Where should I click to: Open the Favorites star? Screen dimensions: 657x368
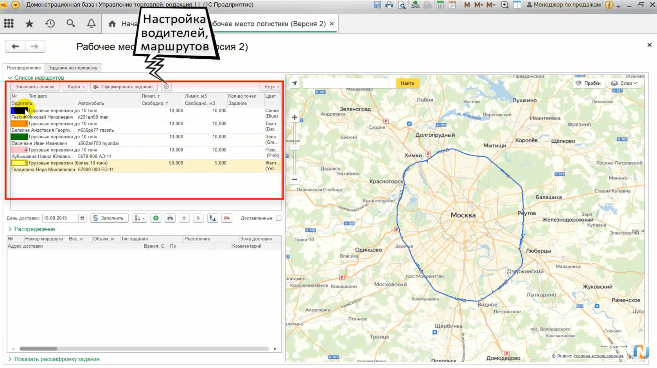click(x=29, y=23)
